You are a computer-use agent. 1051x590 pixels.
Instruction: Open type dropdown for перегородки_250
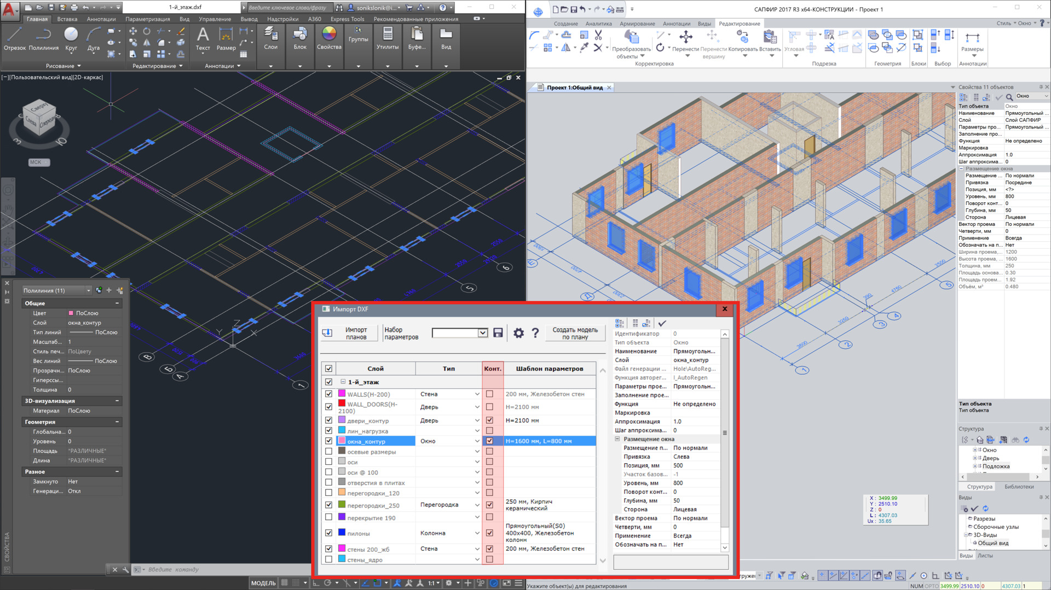click(477, 505)
